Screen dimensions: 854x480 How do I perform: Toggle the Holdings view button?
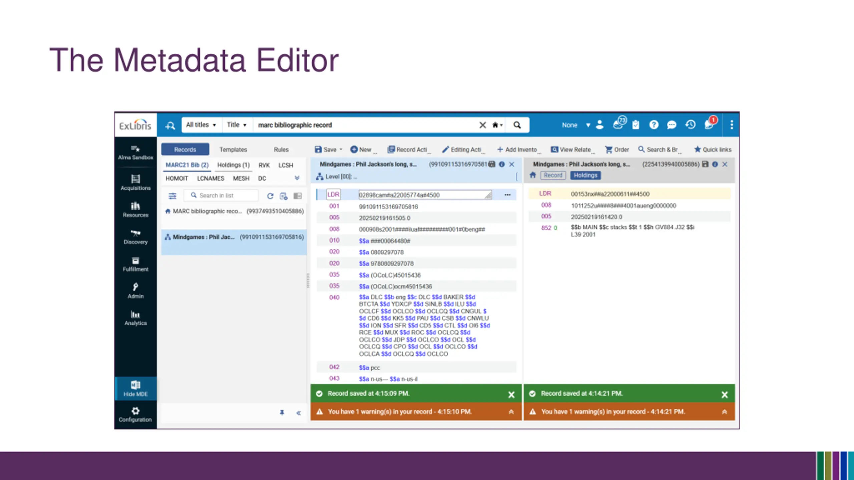coord(585,175)
